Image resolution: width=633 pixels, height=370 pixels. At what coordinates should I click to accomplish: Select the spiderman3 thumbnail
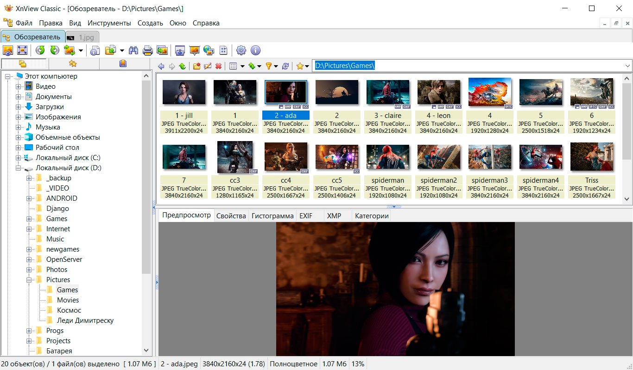490,157
